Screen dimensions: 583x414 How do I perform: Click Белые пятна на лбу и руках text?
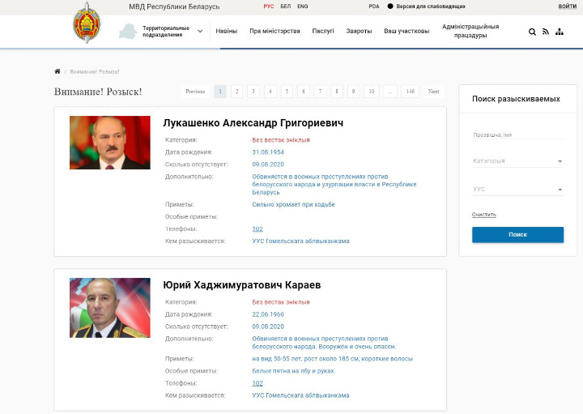(294, 371)
